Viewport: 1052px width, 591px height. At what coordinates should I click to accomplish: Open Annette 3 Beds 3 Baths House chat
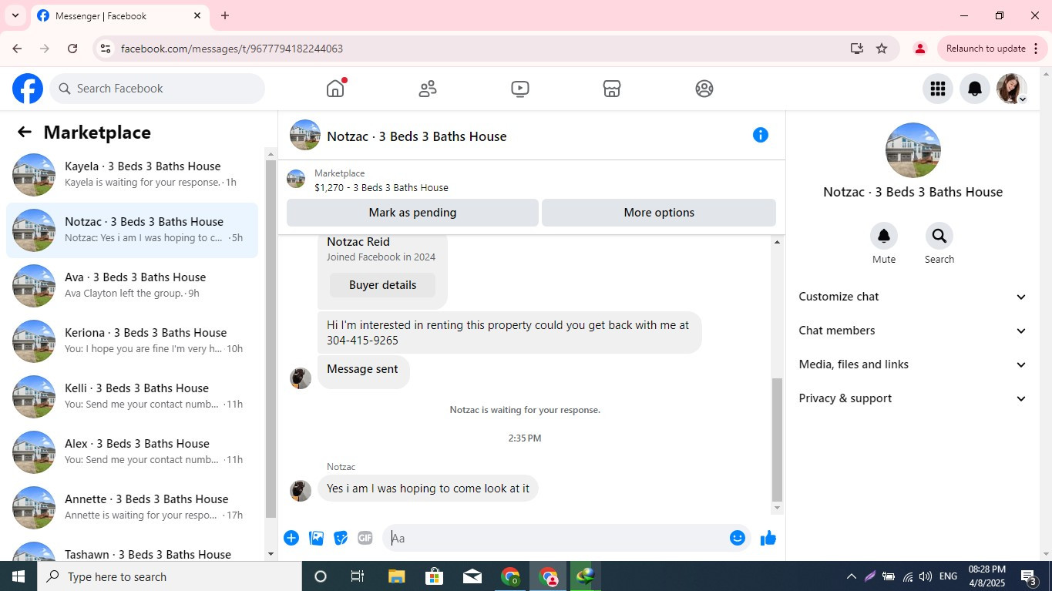[x=133, y=508]
